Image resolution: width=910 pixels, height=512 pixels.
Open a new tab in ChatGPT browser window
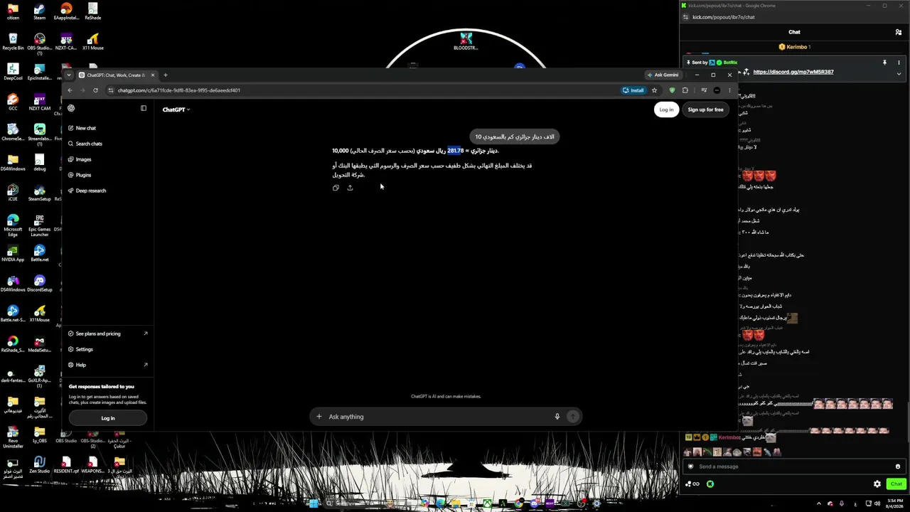[x=166, y=75]
